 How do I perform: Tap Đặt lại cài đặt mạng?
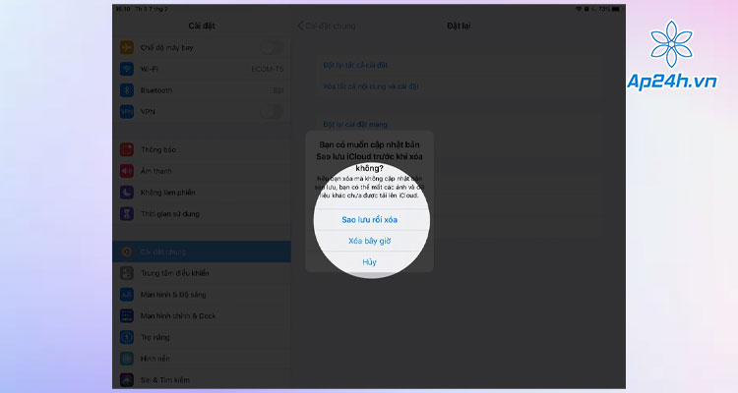coord(355,125)
